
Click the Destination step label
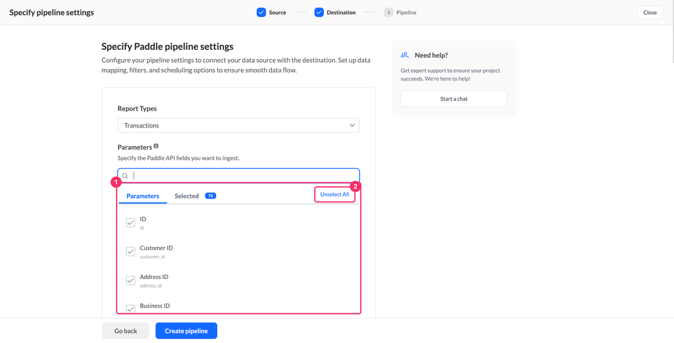[x=341, y=12]
